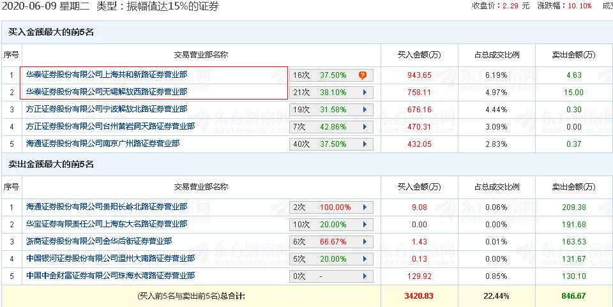This screenshot has height=307, width=613.
Task: Click the orange question mark icon
Action: tap(363, 75)
